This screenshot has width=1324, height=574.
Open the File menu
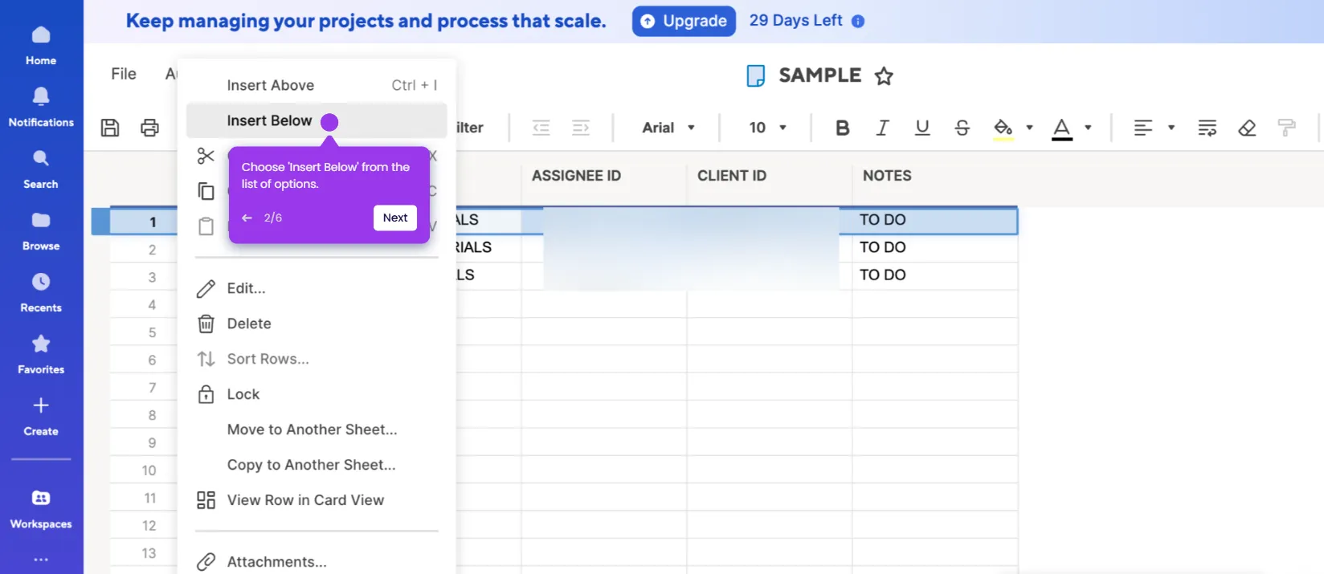pos(124,74)
